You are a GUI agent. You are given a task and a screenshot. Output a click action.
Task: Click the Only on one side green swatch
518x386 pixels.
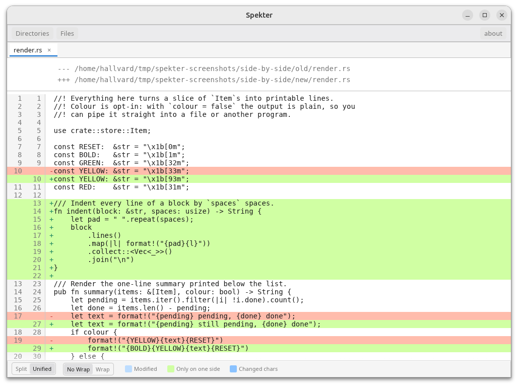click(x=171, y=369)
